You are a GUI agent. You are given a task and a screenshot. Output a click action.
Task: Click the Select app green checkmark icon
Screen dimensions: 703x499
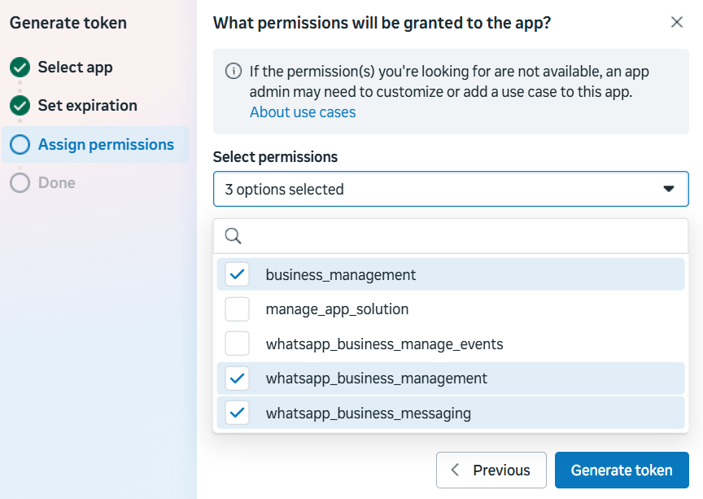tap(20, 68)
